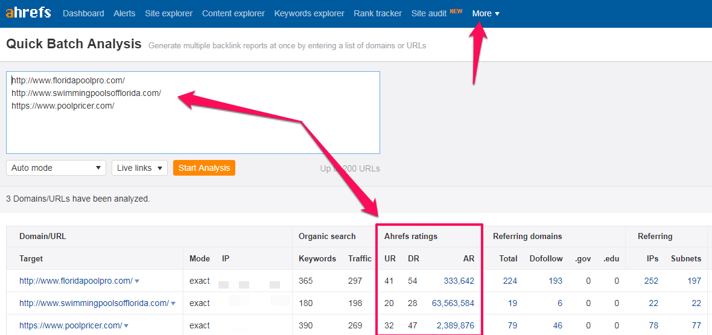The image size is (712, 335).
Task: Go to Site explorer
Action: [169, 13]
